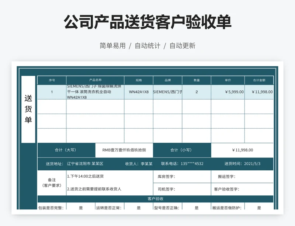Click the 合计（小写）label
Viewport: 295px width, 226px height.
pos(182,150)
